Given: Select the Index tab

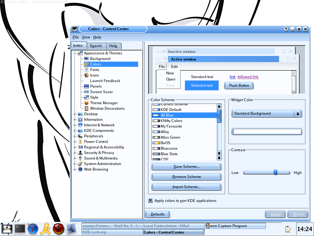Looking at the screenshot, I should click(78, 45).
